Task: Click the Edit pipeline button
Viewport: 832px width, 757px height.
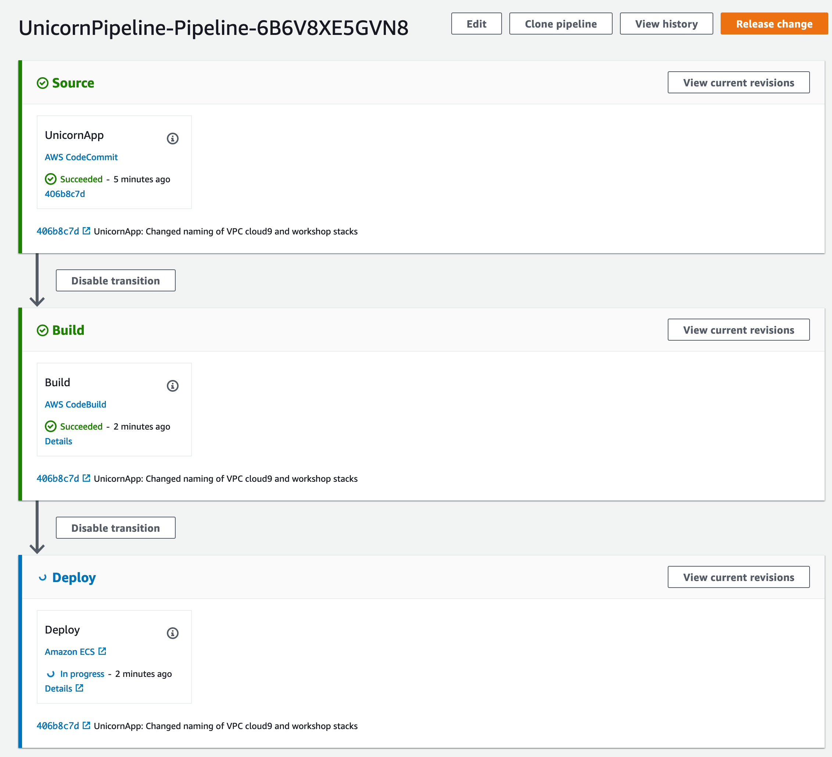Action: pos(476,24)
